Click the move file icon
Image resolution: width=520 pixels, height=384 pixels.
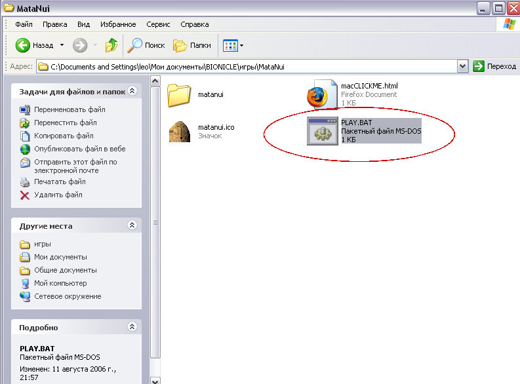(x=25, y=123)
